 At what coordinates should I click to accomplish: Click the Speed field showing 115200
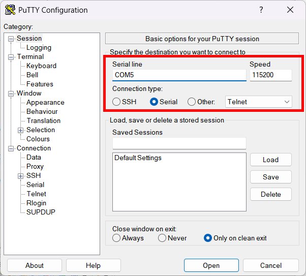(271, 75)
